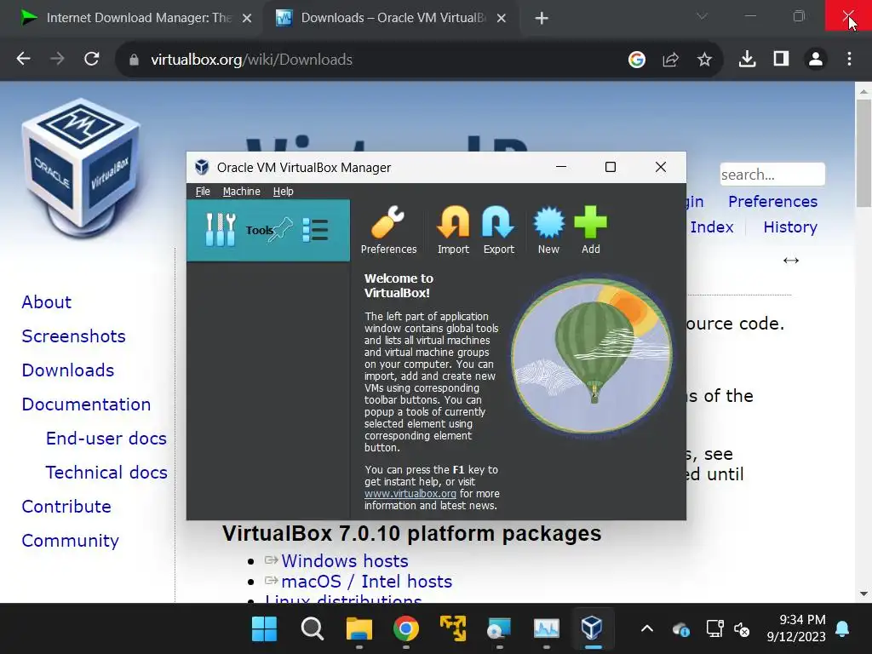
Task: Show hidden system tray icons
Action: [647, 629]
